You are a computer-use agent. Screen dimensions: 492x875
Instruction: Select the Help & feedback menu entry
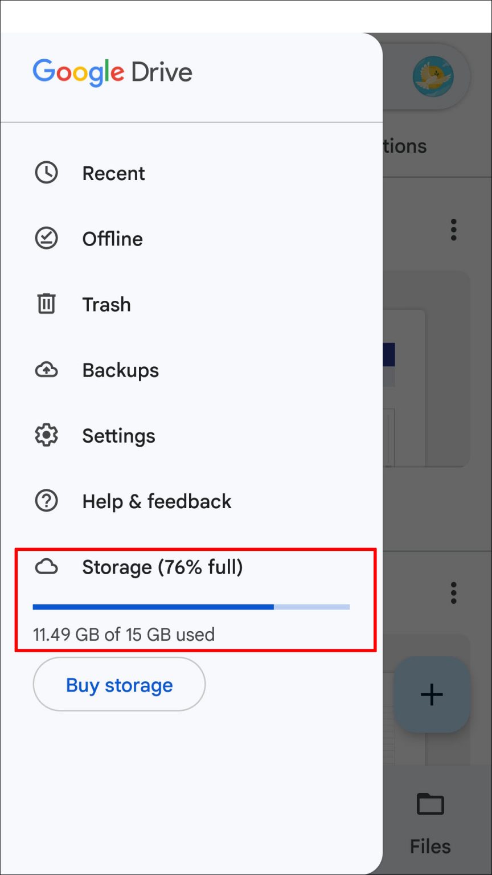pos(156,501)
